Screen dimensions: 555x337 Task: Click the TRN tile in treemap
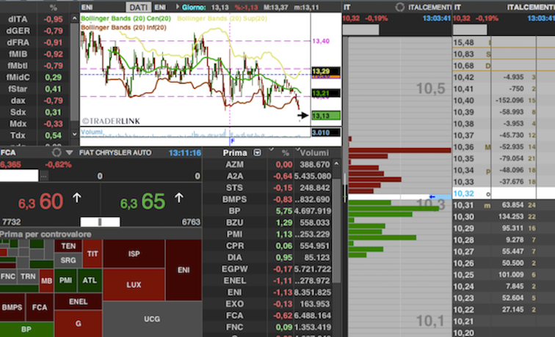click(28, 276)
